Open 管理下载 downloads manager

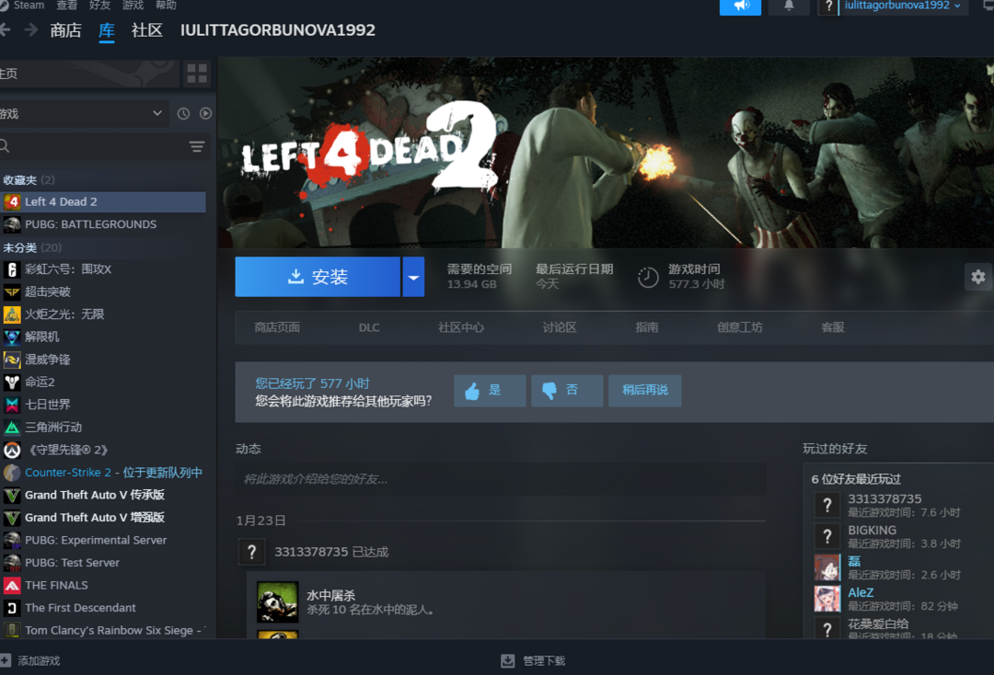pos(533,660)
